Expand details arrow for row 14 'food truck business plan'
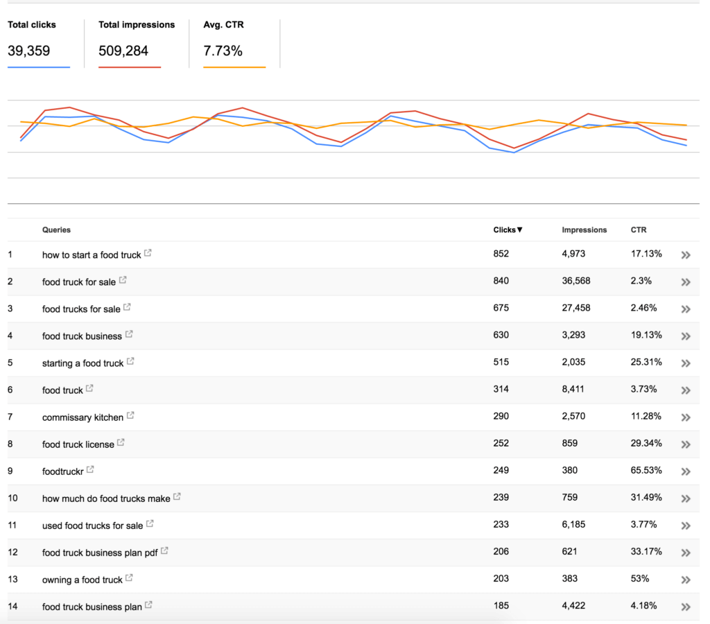 coord(686,607)
